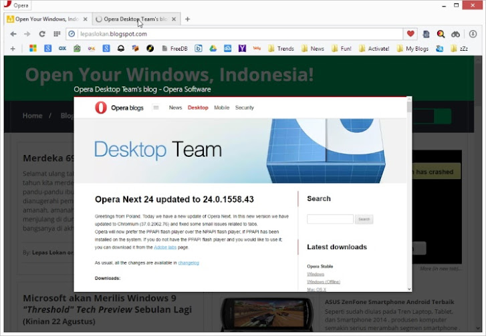Image resolution: width=486 pixels, height=336 pixels.
Task: Select Security in Opera blogs navigation
Action: (244, 108)
